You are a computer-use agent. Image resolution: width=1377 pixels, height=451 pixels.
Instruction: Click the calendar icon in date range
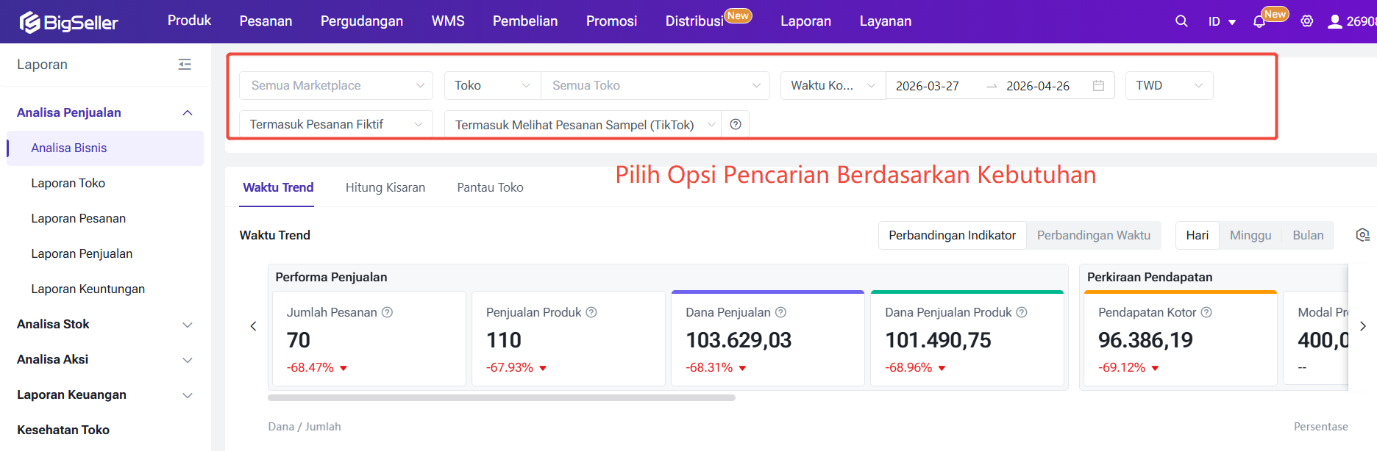point(1098,86)
